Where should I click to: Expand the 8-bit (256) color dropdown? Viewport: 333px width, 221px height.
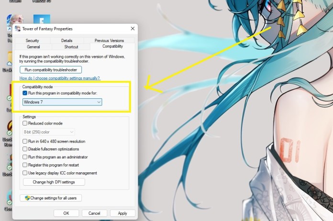[48, 132]
